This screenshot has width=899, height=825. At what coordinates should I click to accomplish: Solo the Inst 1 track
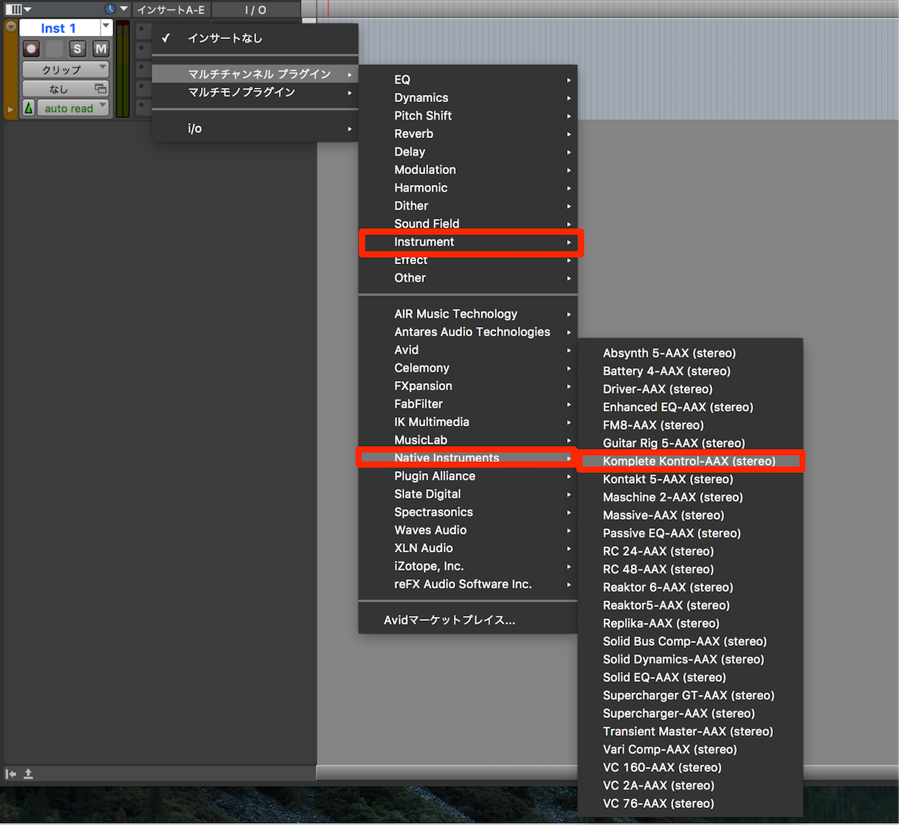click(x=77, y=49)
